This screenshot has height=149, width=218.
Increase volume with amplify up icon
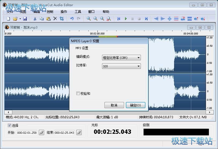(x=196, y=19)
